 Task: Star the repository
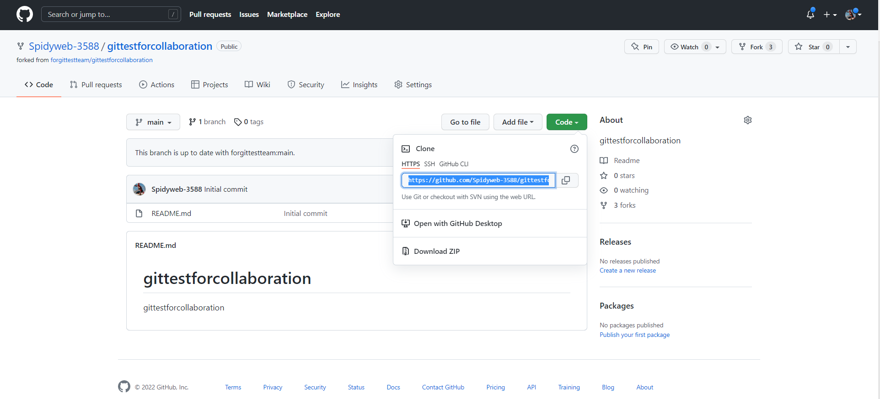pyautogui.click(x=814, y=47)
